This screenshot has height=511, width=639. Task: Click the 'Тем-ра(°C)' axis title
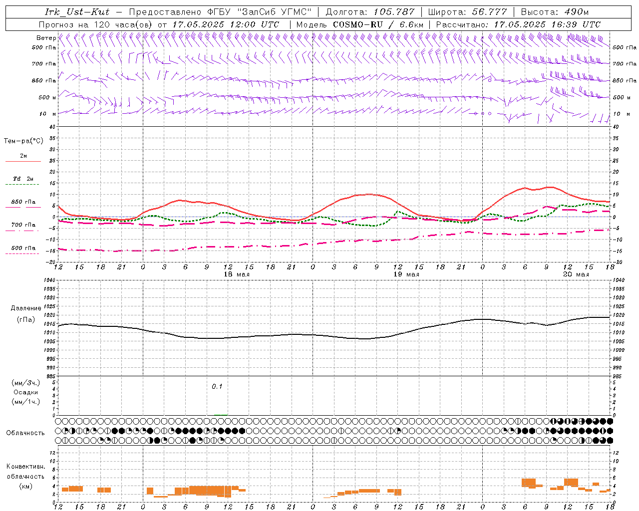(x=23, y=141)
